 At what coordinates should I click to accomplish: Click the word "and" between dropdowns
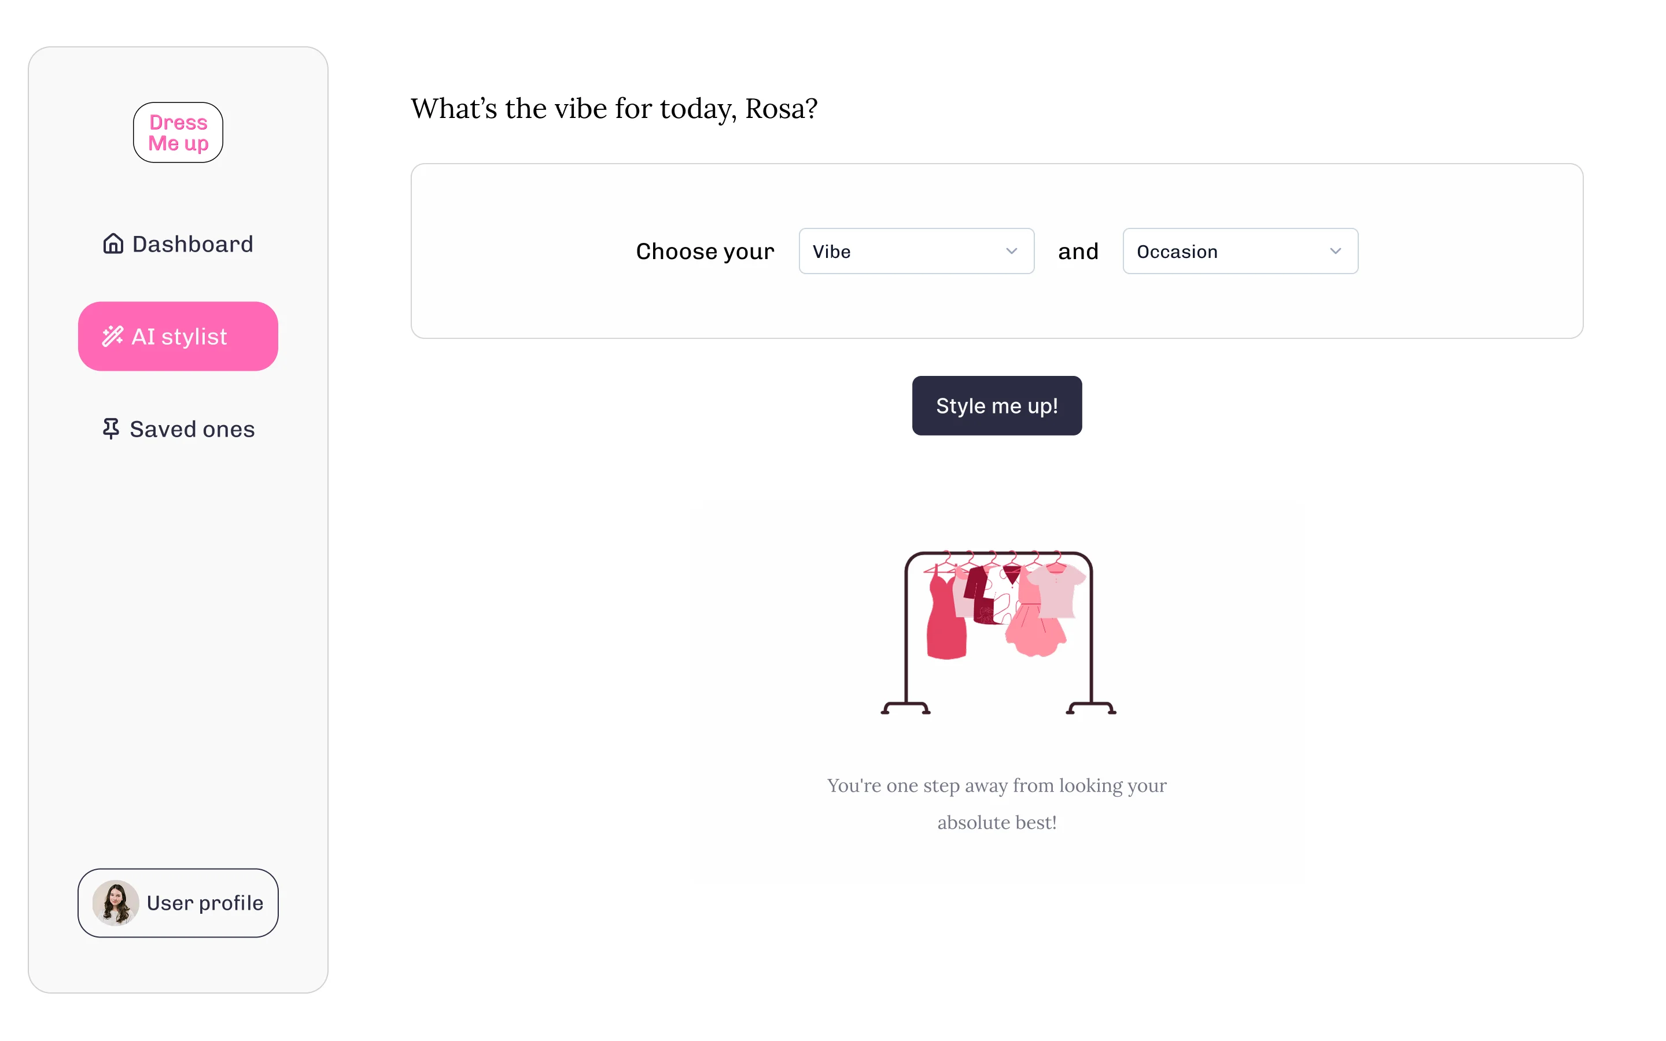[x=1078, y=252]
